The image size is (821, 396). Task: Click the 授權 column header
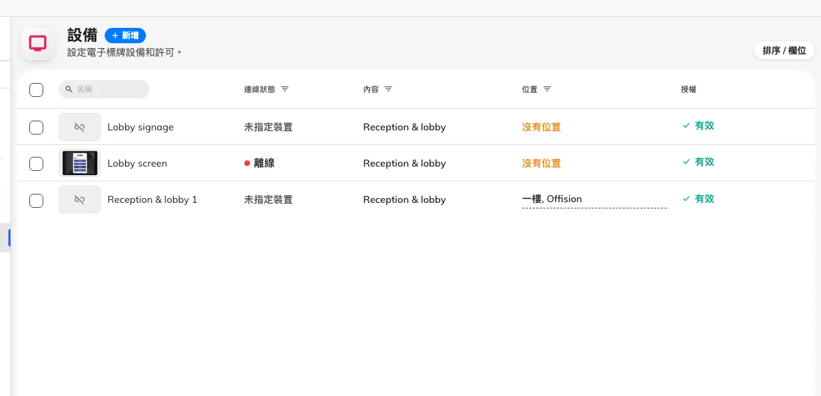point(688,89)
